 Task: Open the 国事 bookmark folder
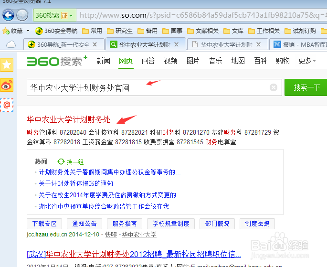click(172, 31)
